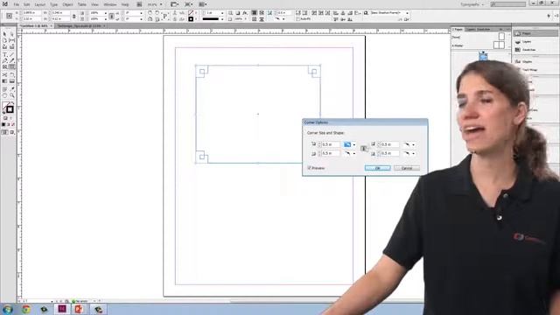This screenshot has height=315, width=560.
Task: Click the bottom-left corner size field
Action: click(331, 153)
